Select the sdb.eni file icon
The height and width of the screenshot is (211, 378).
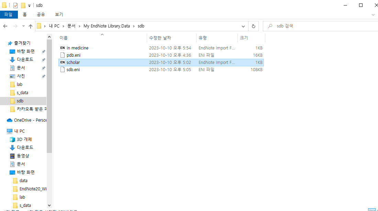click(x=63, y=69)
